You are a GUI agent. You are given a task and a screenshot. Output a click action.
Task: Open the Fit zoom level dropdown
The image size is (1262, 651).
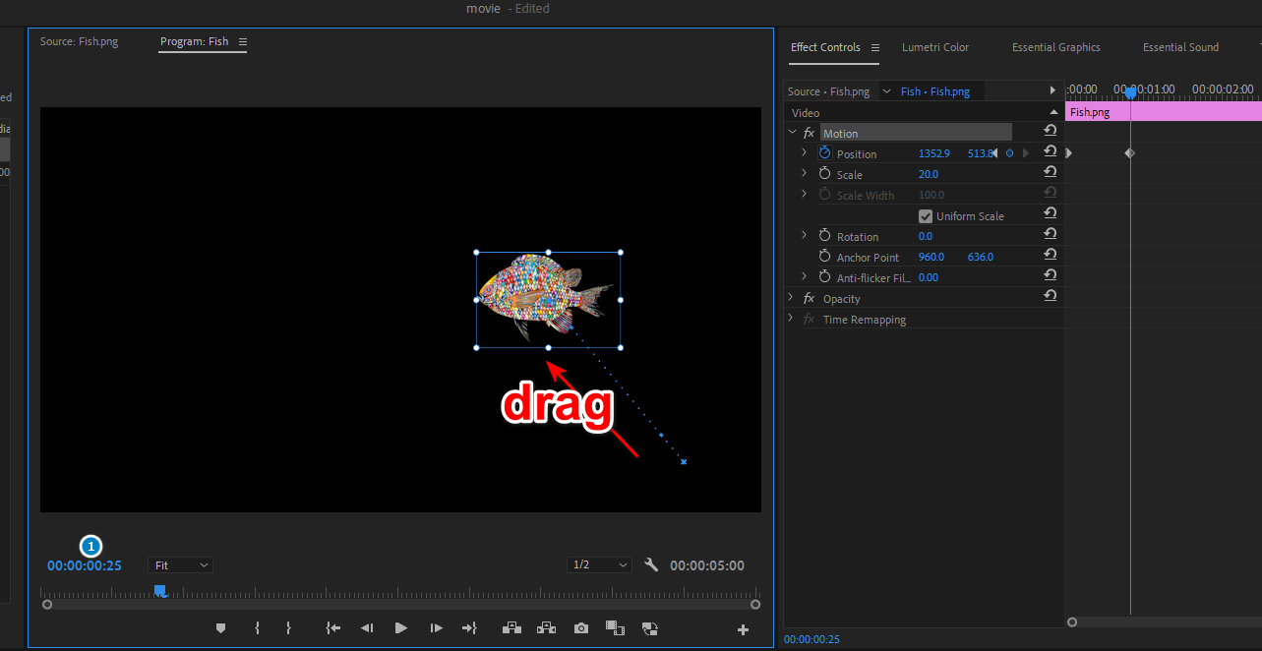coord(181,565)
